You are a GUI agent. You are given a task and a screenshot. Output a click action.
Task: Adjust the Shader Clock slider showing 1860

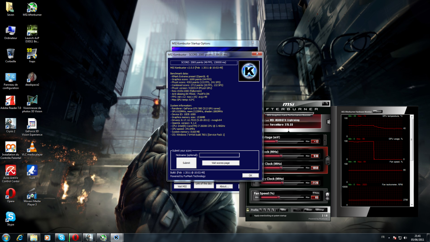281,168
